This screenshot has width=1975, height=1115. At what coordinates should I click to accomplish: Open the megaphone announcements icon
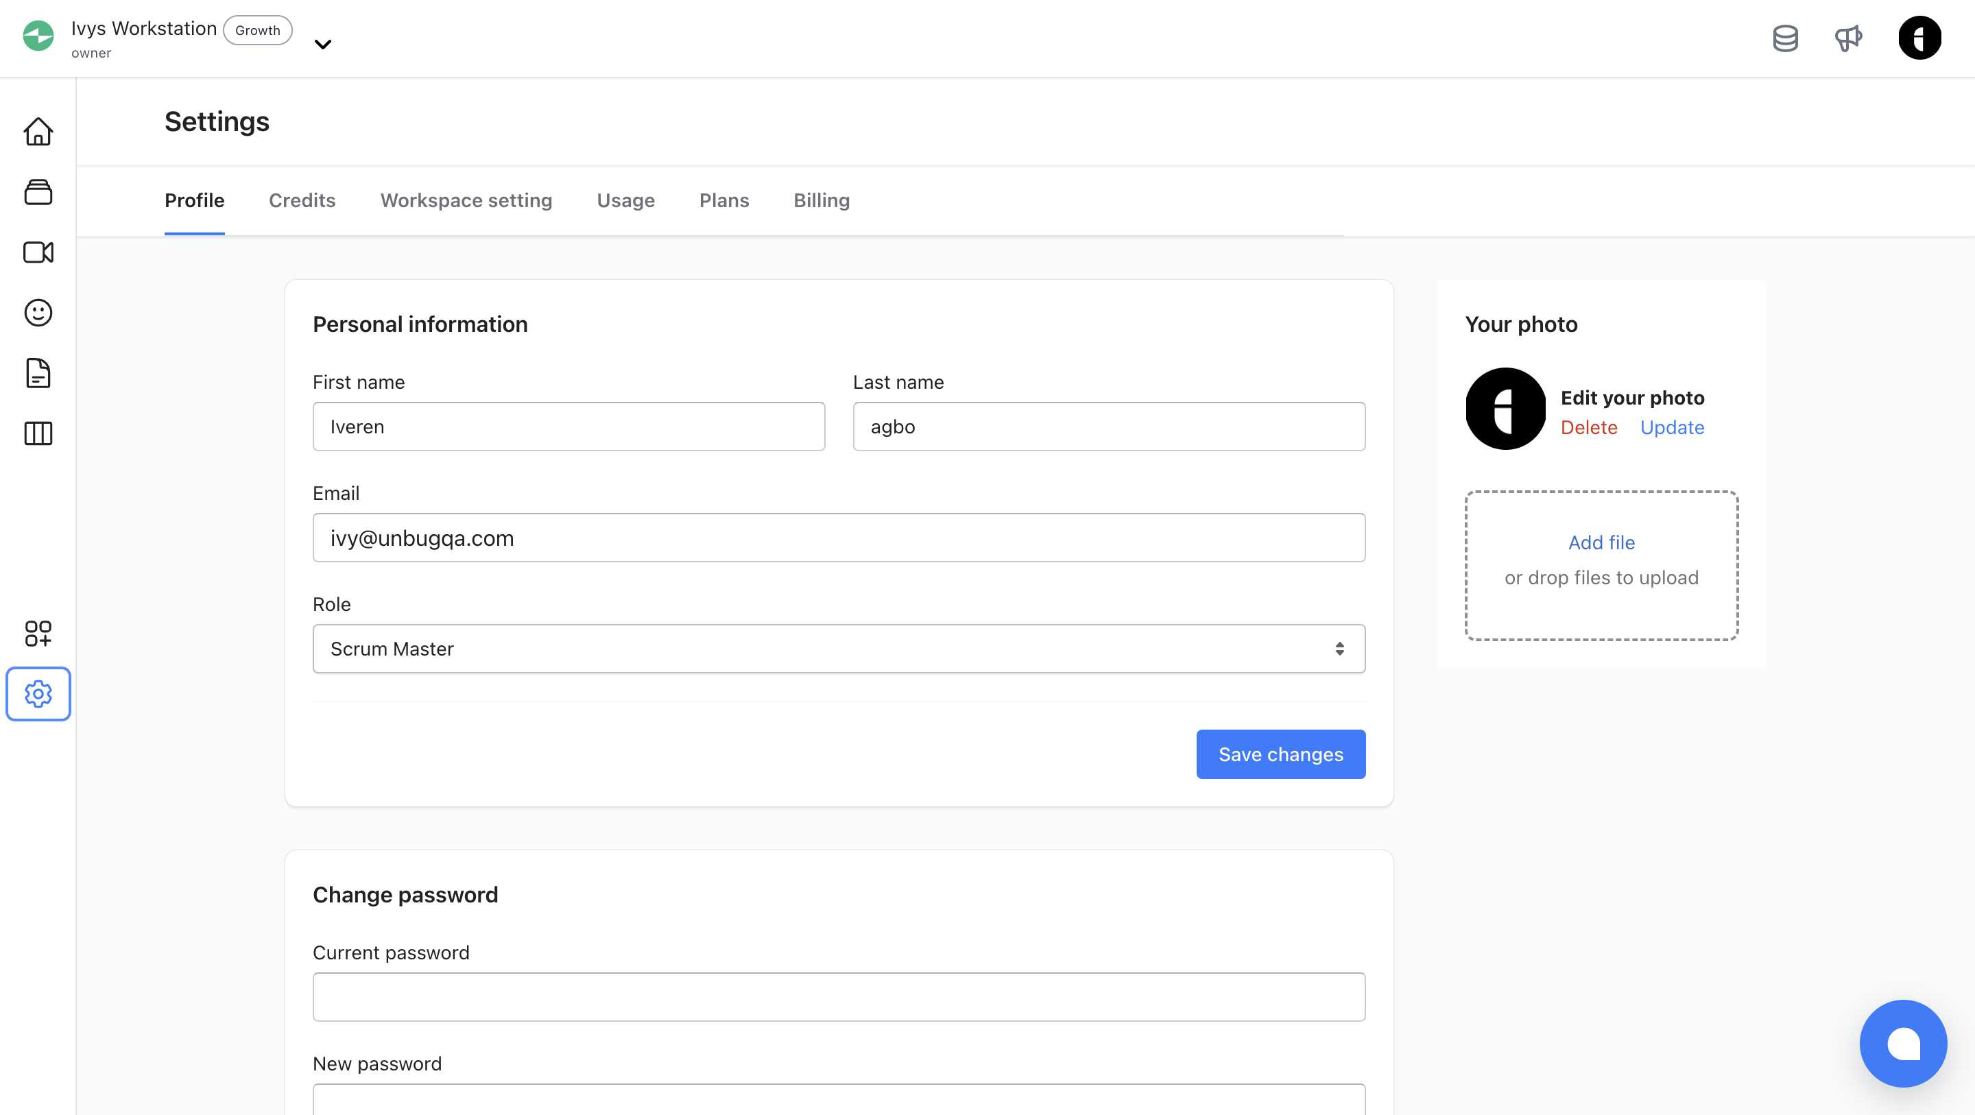point(1847,38)
